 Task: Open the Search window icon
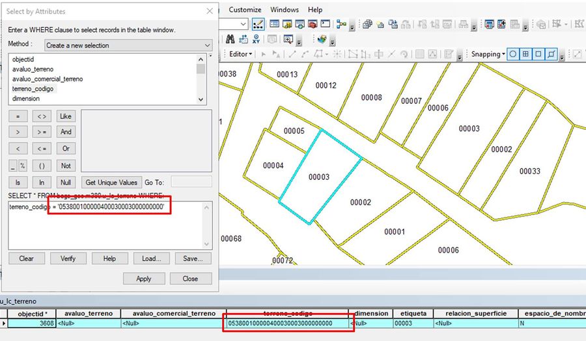tap(300, 24)
